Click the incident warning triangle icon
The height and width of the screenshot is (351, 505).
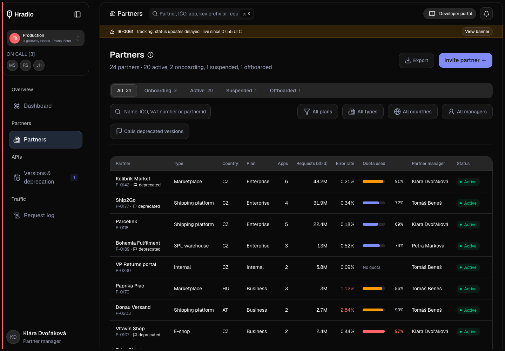(112, 32)
